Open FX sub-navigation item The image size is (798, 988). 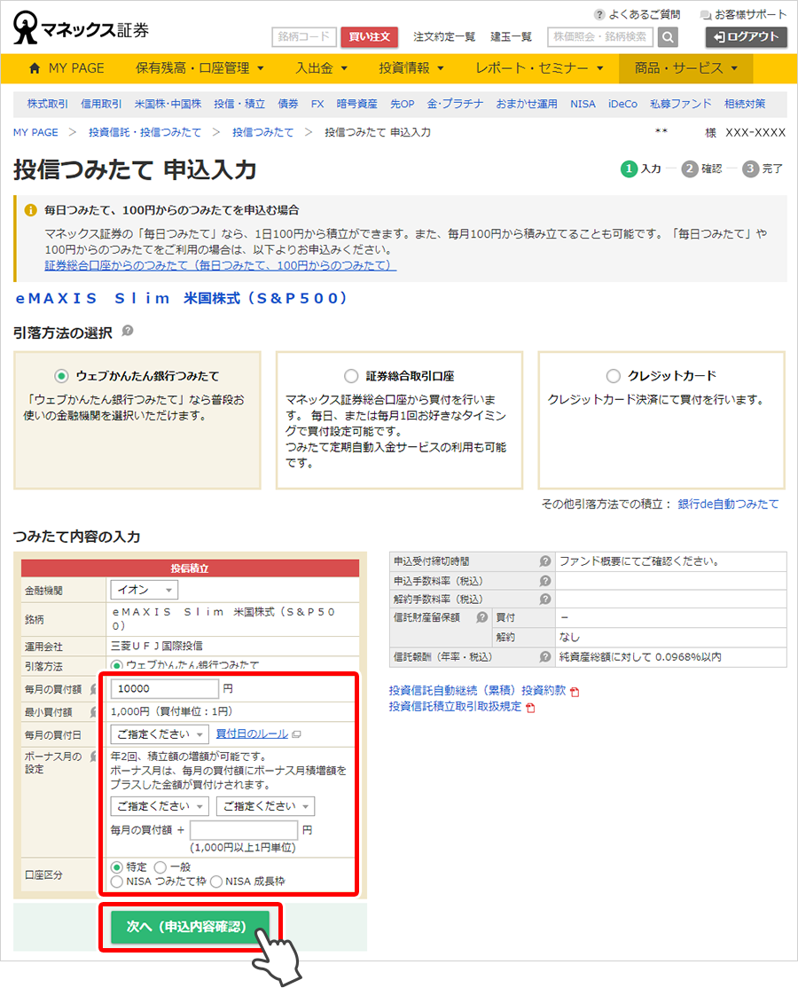[317, 104]
